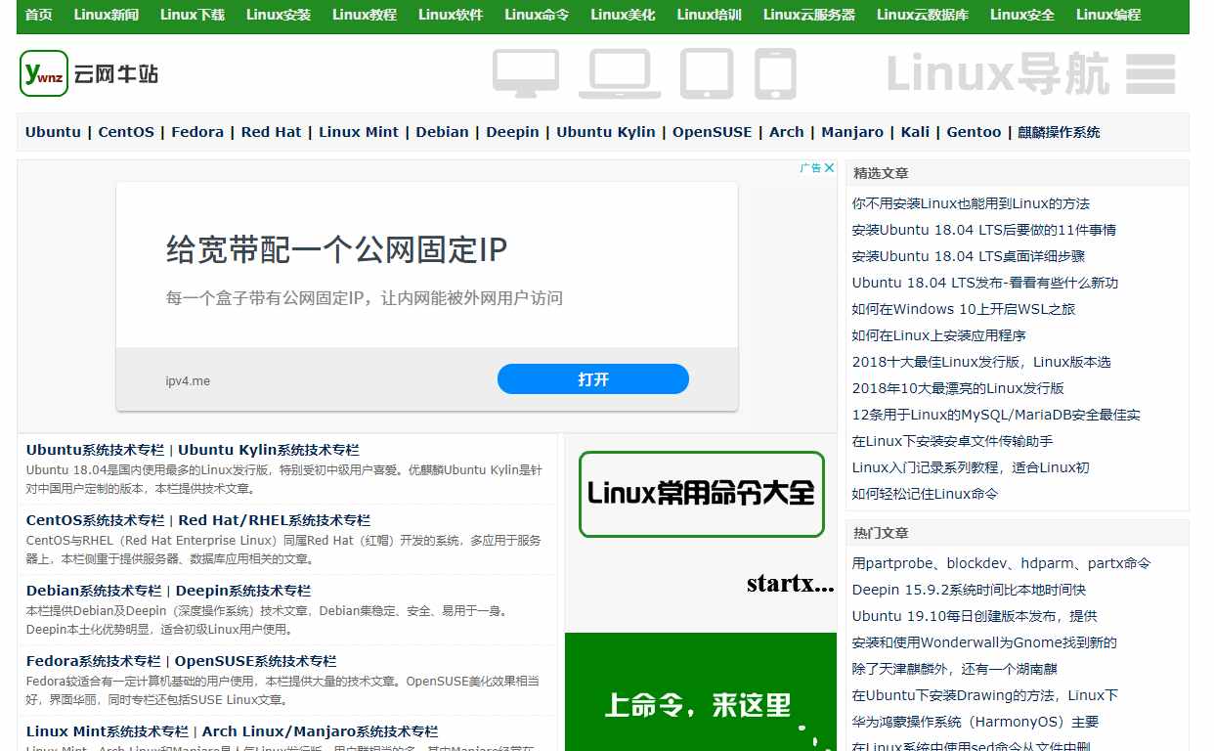Select the Ubuntu distro link

coord(53,132)
